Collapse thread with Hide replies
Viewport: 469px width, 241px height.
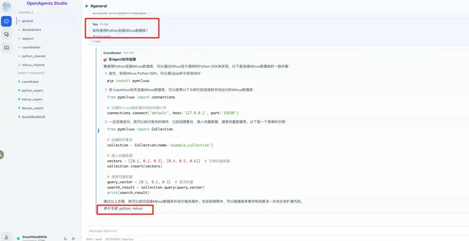102,36
